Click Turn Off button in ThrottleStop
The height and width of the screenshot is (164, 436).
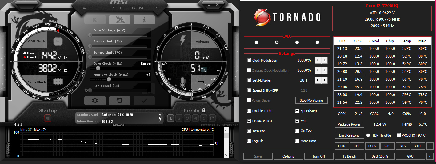[x=319, y=156]
